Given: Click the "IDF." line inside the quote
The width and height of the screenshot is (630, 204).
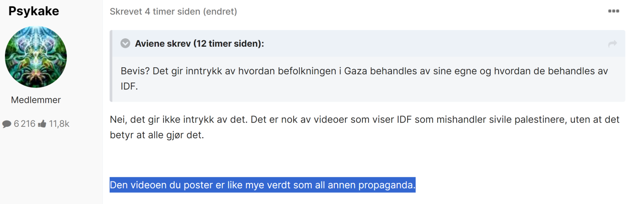Looking at the screenshot, I should [x=129, y=86].
